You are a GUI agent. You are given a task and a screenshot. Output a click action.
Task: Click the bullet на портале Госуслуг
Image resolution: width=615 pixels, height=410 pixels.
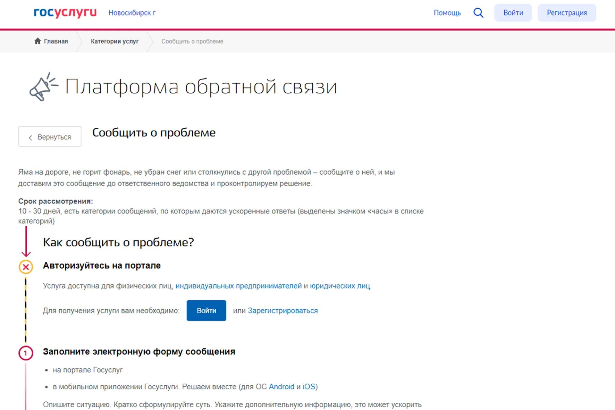pyautogui.click(x=88, y=370)
